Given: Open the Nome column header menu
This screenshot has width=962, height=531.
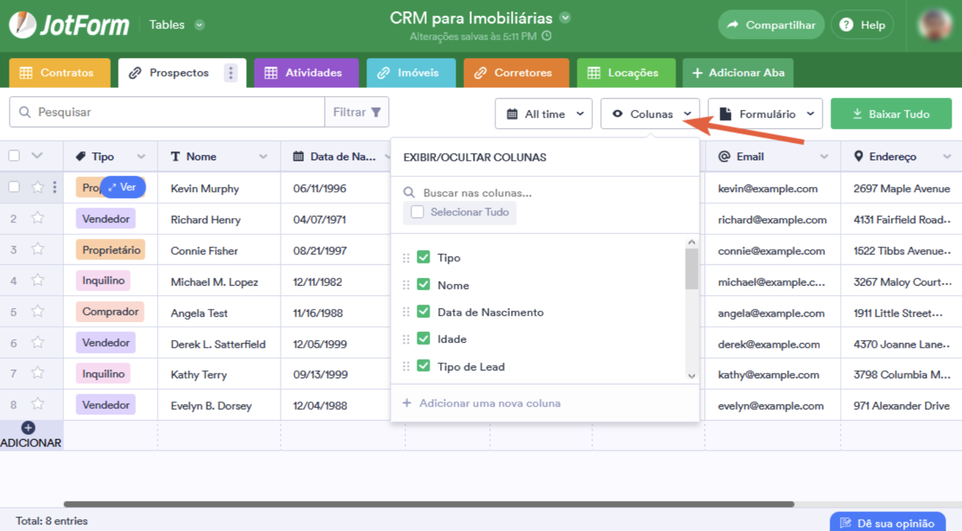Looking at the screenshot, I should click(263, 157).
